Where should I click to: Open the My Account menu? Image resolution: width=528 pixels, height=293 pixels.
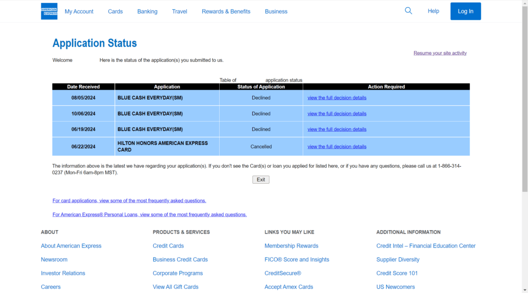(x=79, y=11)
